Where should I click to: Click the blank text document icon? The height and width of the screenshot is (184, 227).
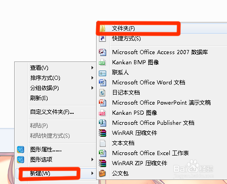[x=103, y=143]
